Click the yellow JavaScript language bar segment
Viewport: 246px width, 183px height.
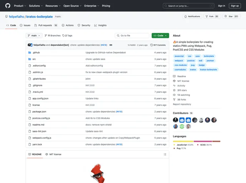click(183, 141)
